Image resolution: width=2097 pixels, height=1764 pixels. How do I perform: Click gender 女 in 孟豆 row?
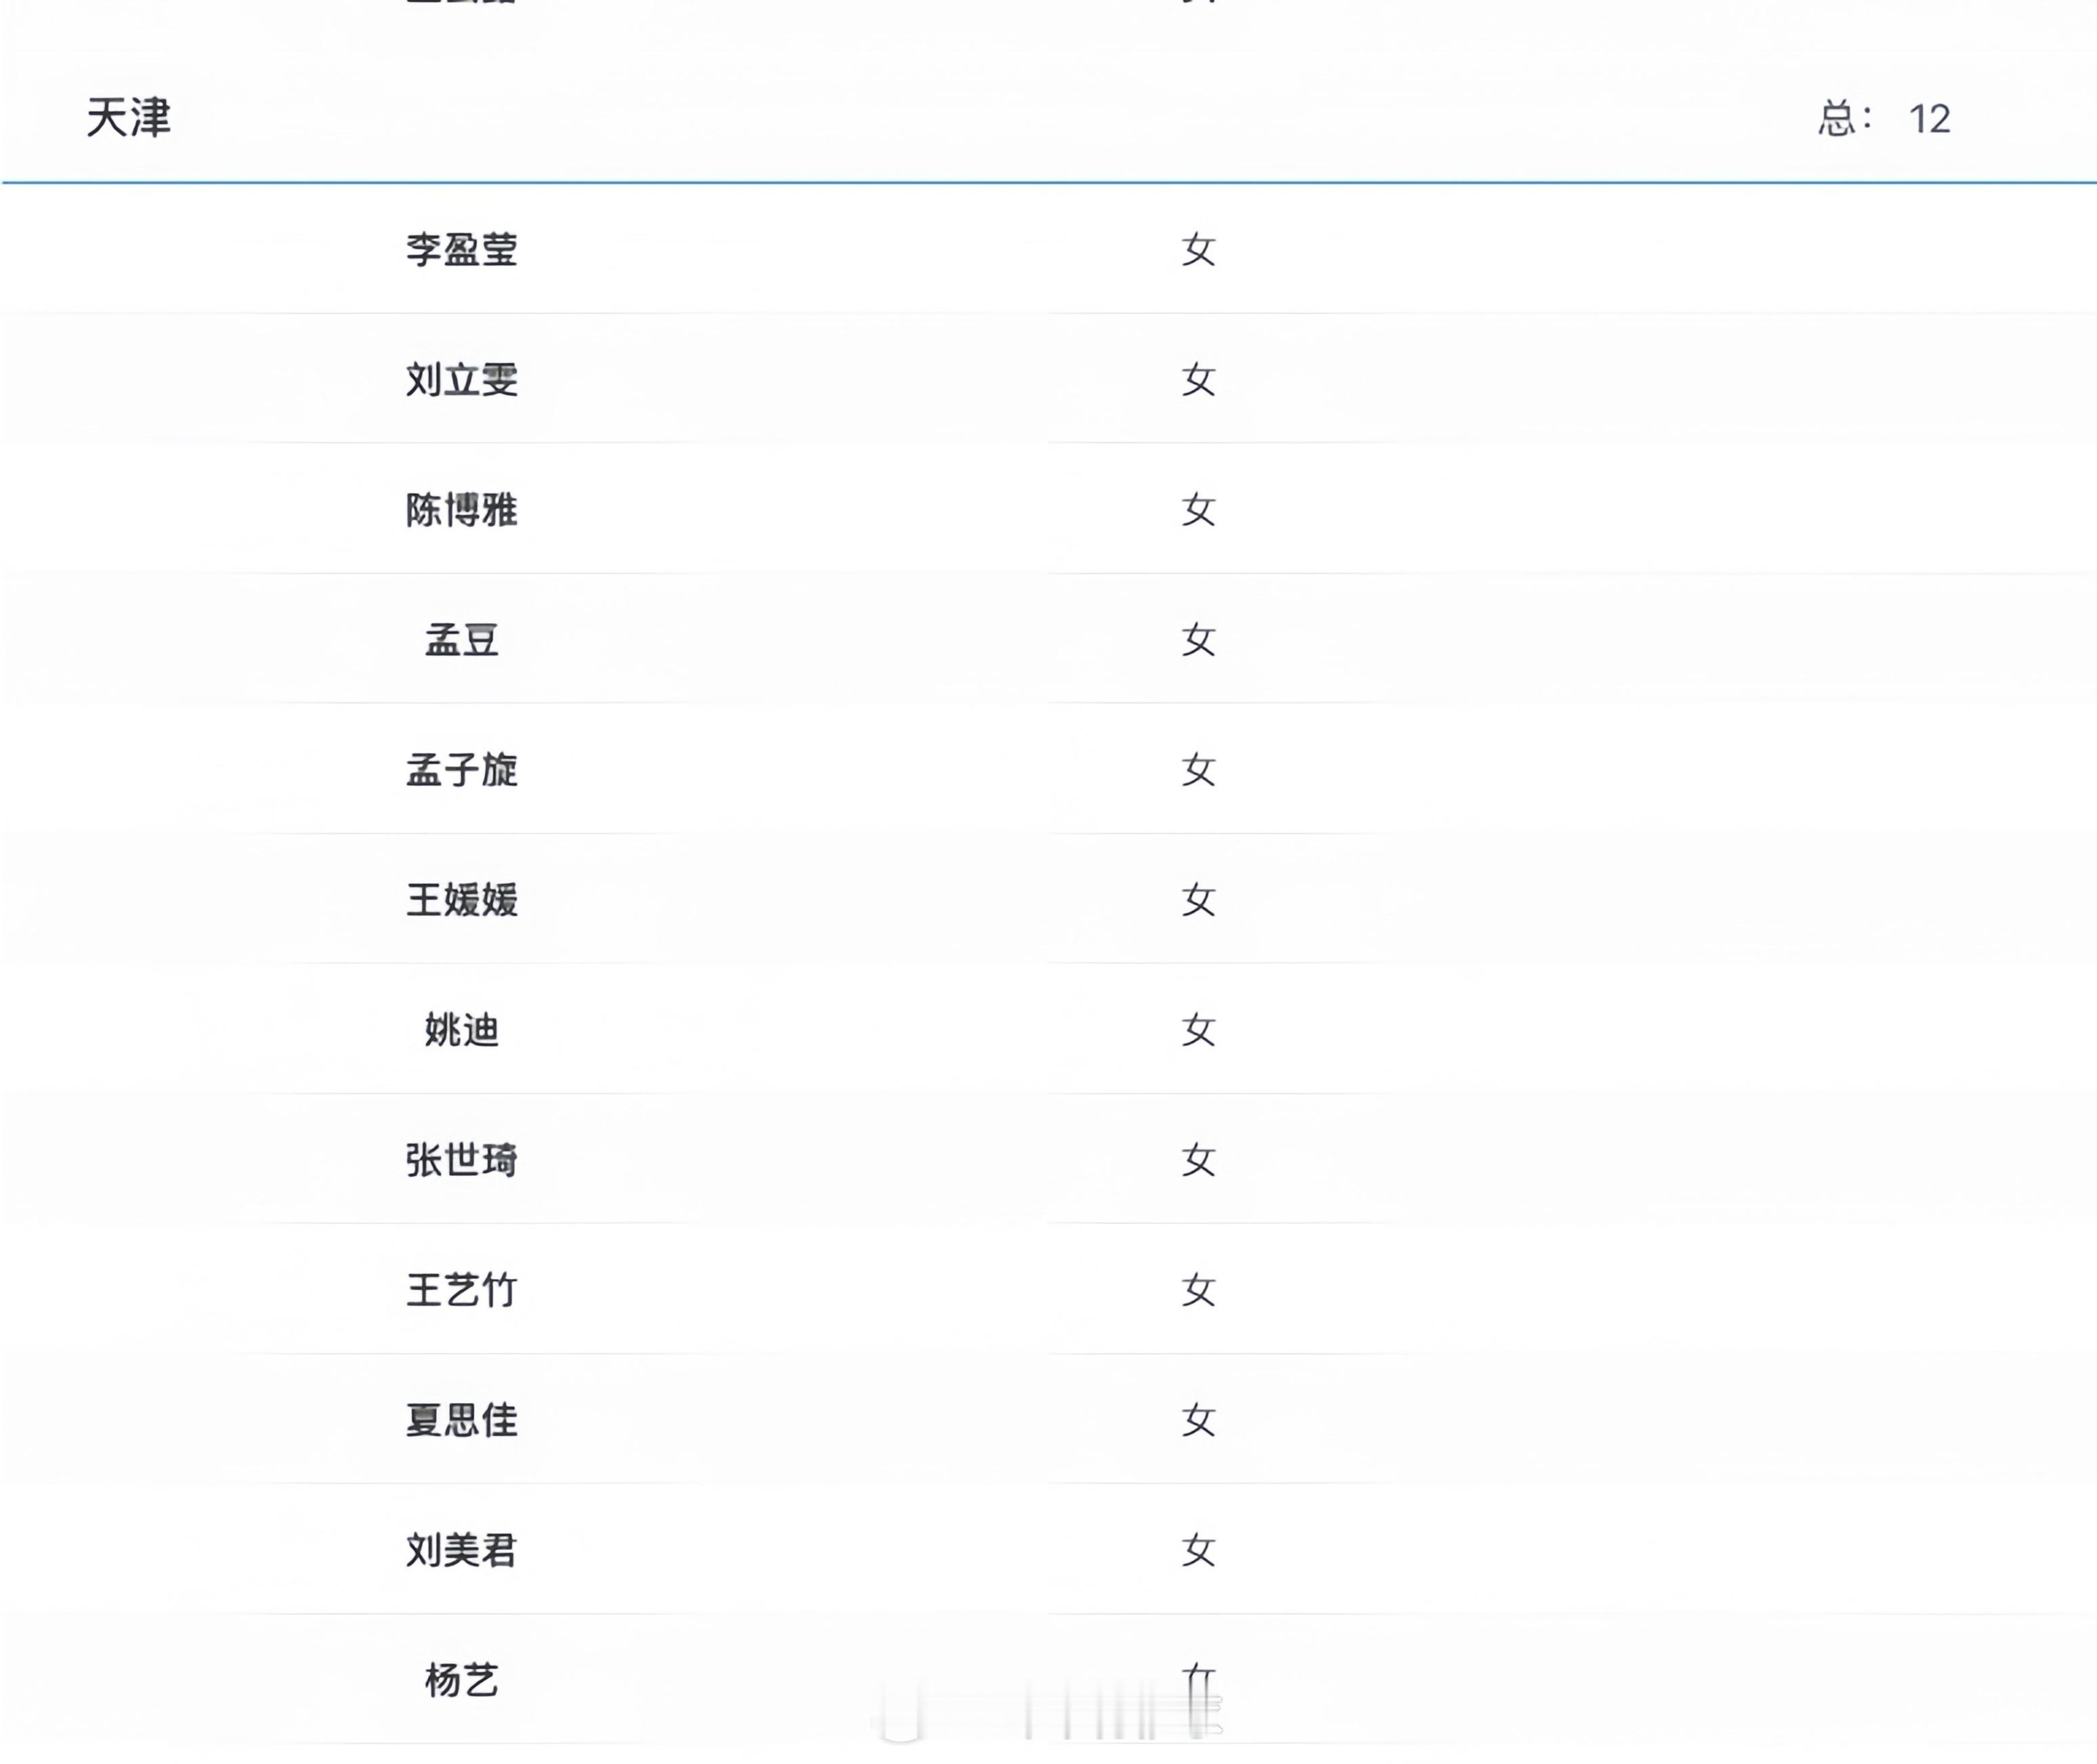pyautogui.click(x=1198, y=640)
